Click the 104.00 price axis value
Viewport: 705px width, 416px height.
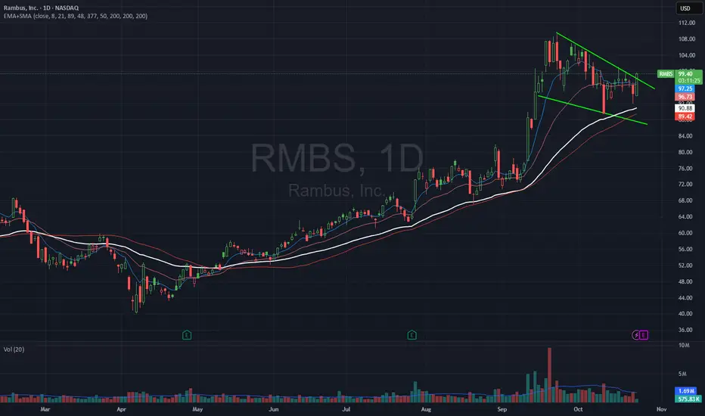(686, 55)
